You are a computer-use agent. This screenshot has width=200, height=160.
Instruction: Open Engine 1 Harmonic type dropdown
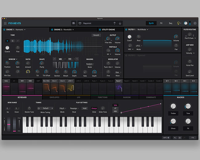tap(21, 30)
